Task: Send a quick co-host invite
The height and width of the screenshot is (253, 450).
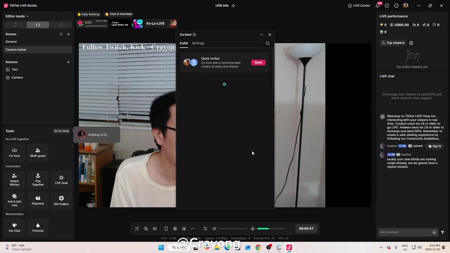Action: (x=258, y=63)
